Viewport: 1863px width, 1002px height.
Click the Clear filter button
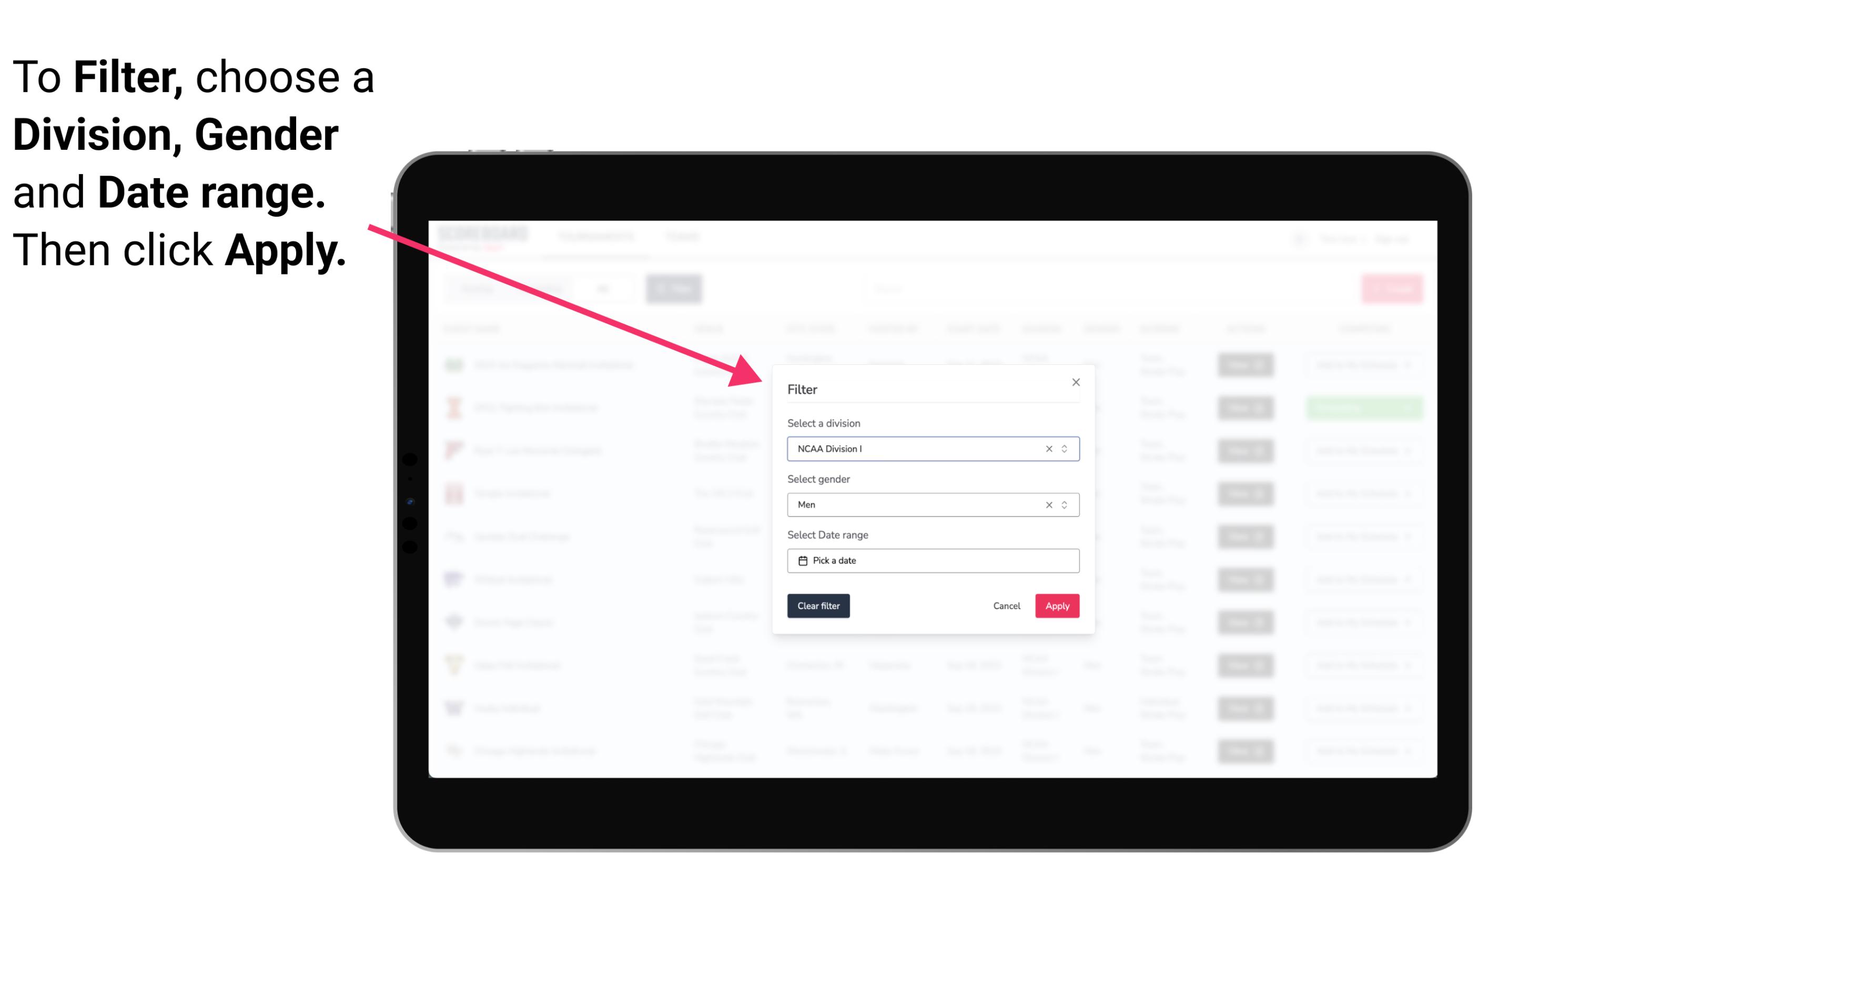[x=817, y=606]
